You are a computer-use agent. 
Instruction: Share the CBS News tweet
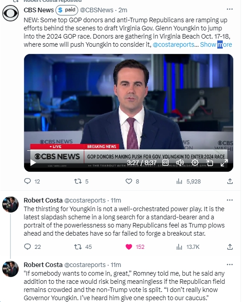point(230,181)
